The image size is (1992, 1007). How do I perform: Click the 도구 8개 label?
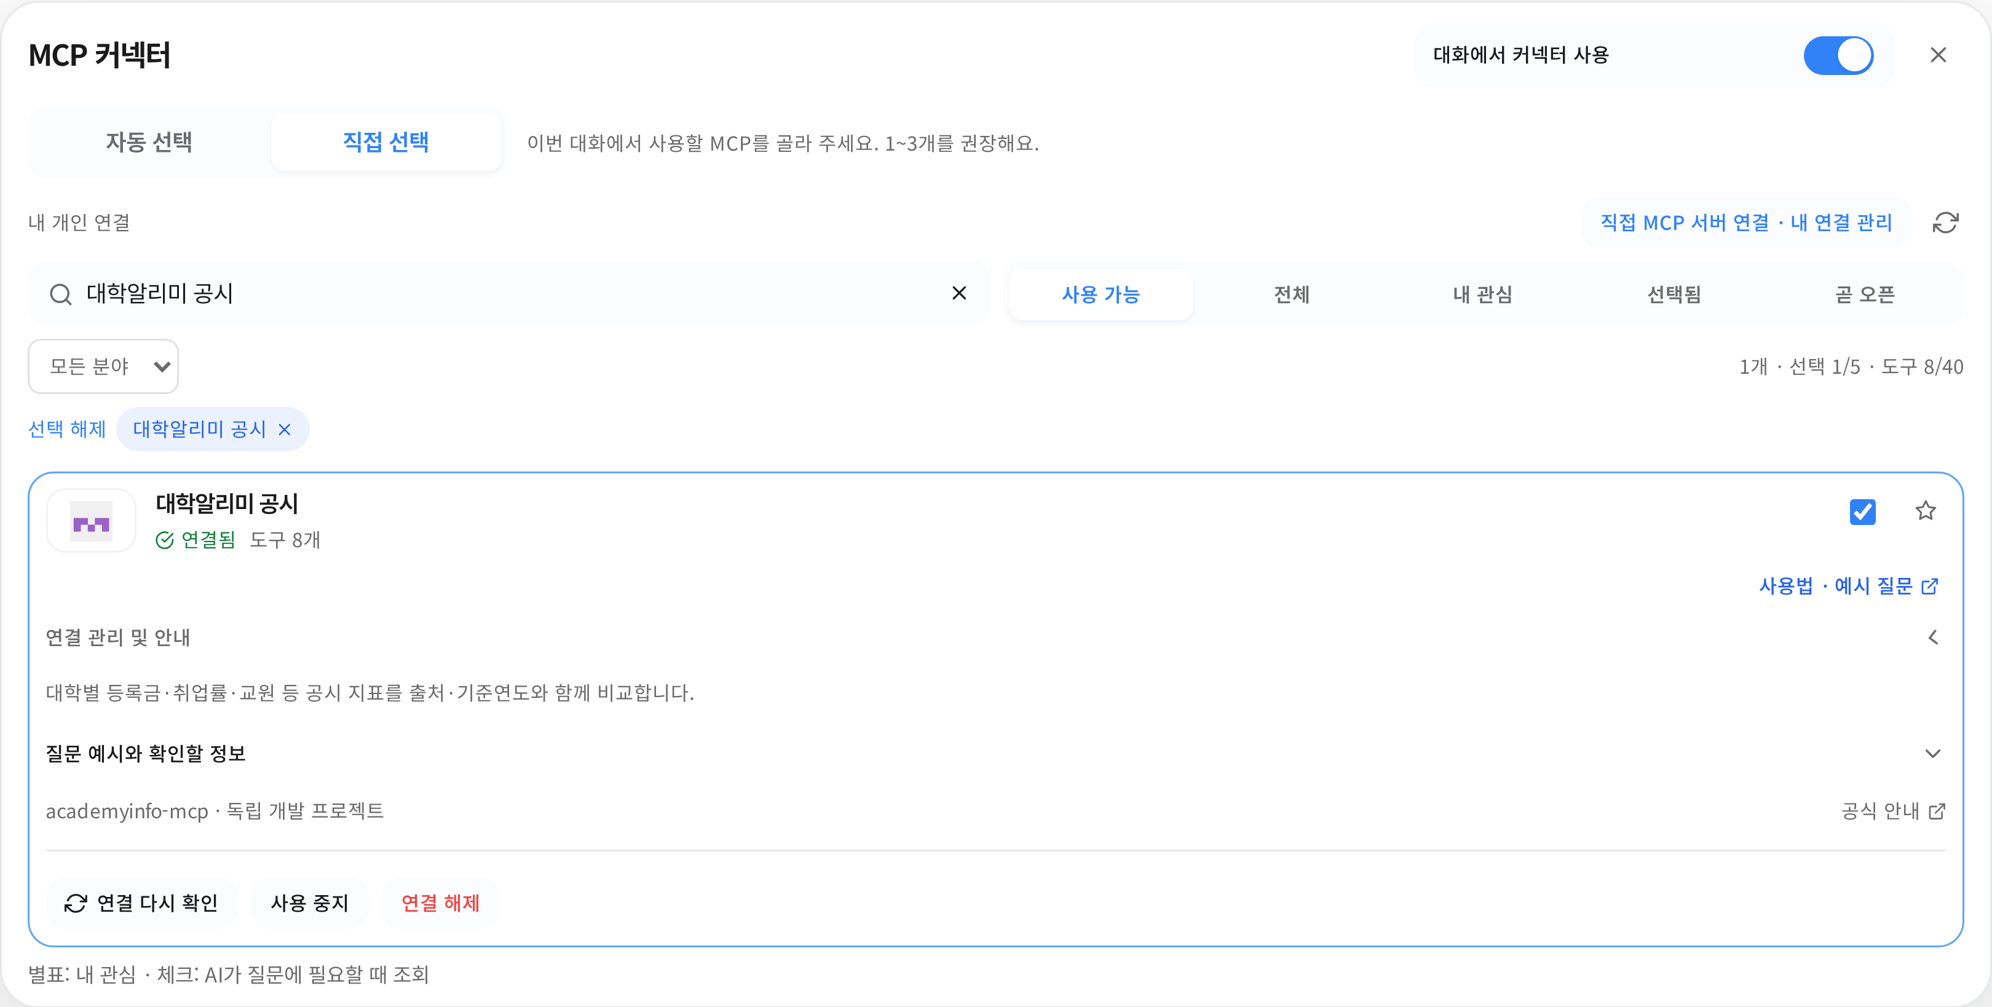tap(285, 540)
